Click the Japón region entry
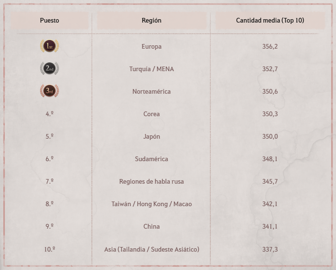The height and width of the screenshot is (270, 336). tap(151, 136)
